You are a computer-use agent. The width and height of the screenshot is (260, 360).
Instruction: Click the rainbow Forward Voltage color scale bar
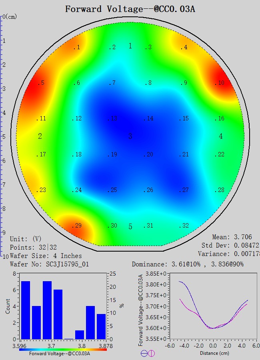tap(63, 349)
